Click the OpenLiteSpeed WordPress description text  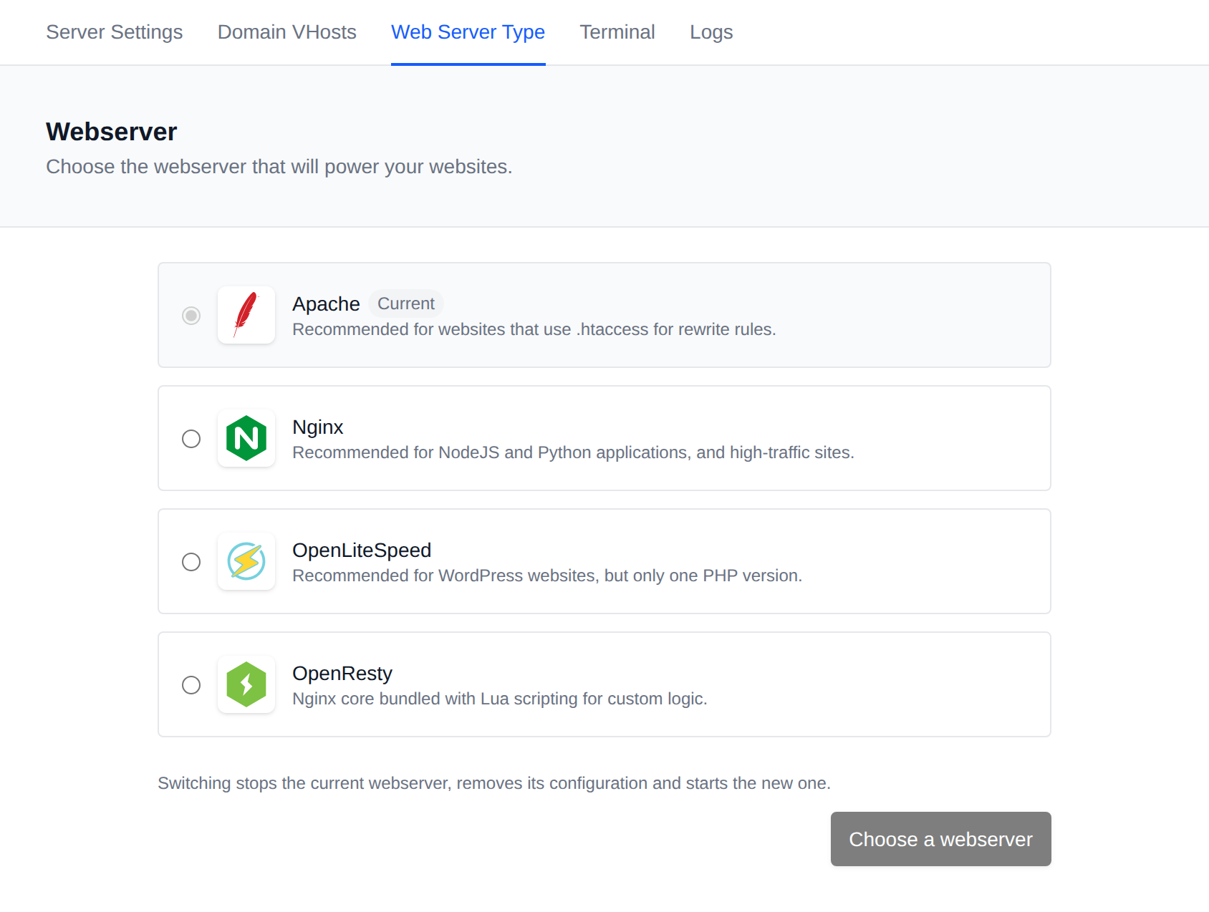pos(547,576)
